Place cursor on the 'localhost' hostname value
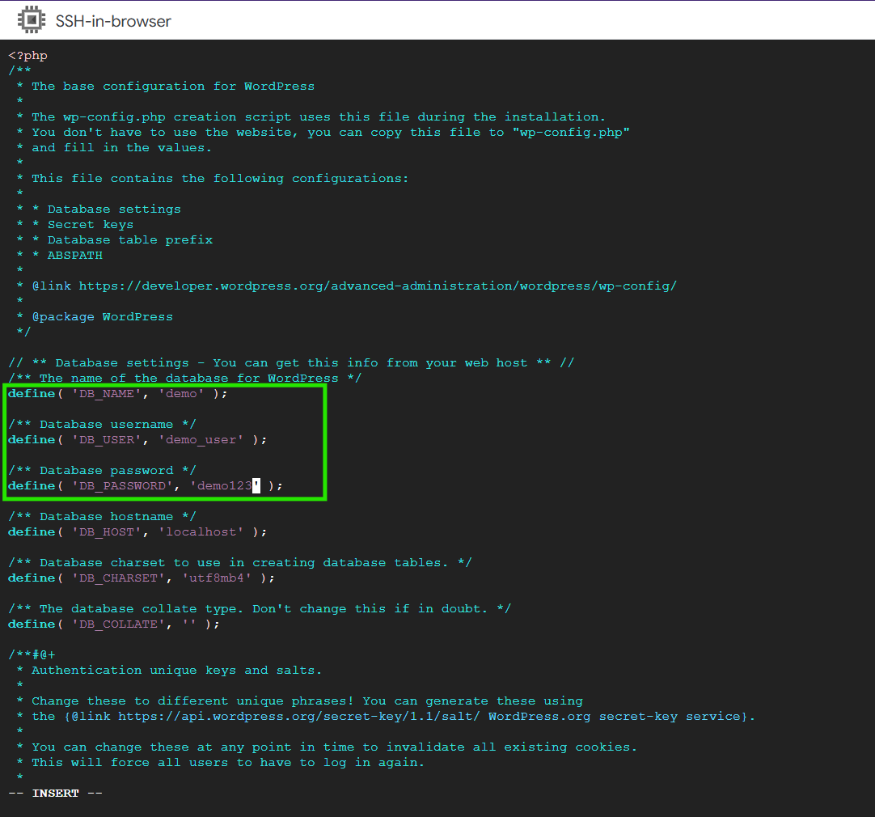This screenshot has height=817, width=875. point(201,532)
